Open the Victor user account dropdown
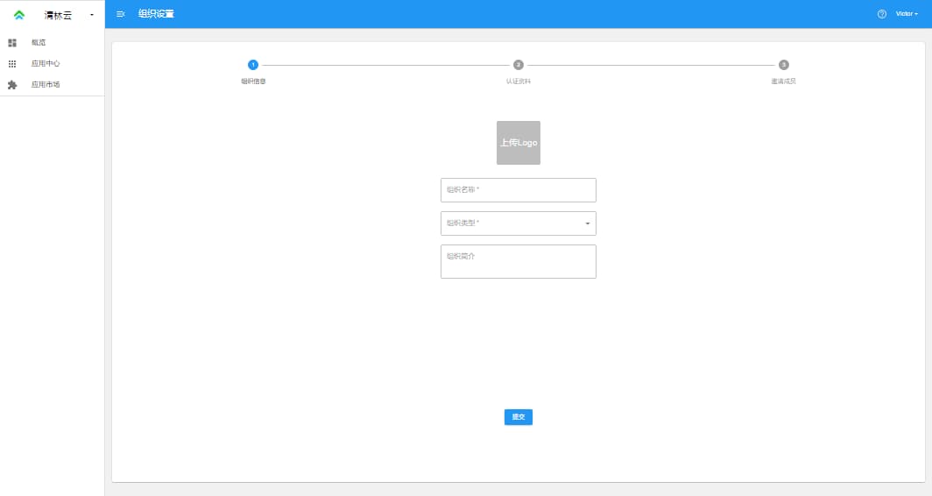This screenshot has width=932, height=496. (x=907, y=14)
